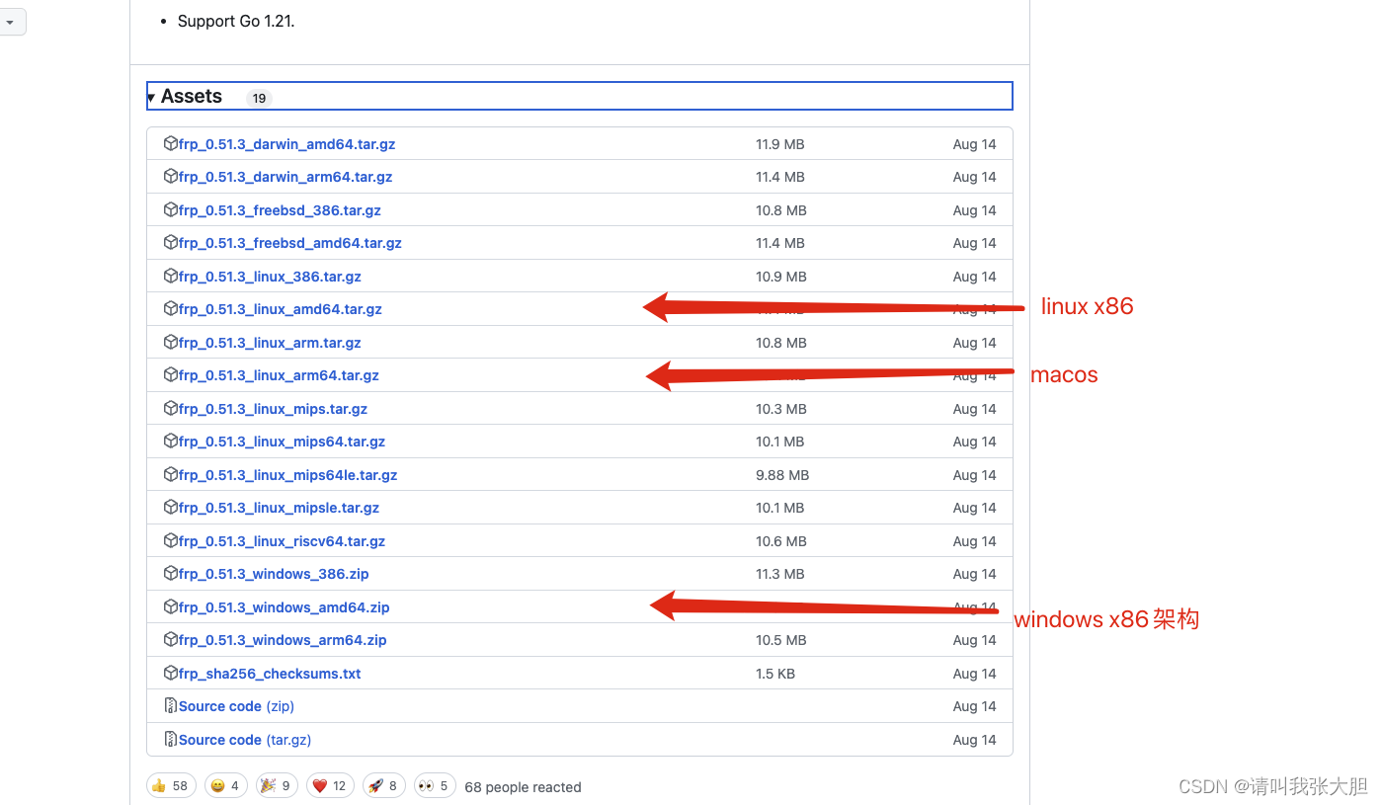The image size is (1383, 805).
Task: React with eyes emoji (5)
Action: coord(435,786)
